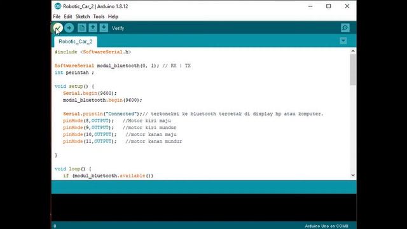This screenshot has width=407, height=229.
Task: Click the '// RX | TX' comment
Action: [x=177, y=66]
